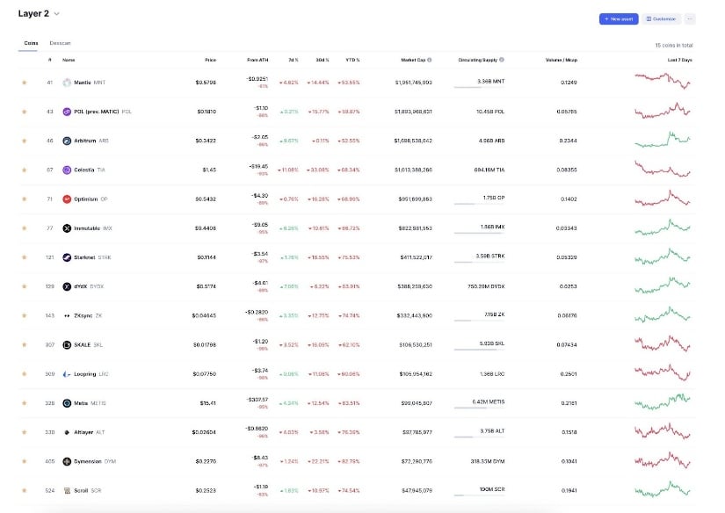
Task: Click the Arbitrum coin logo
Action: coord(67,141)
